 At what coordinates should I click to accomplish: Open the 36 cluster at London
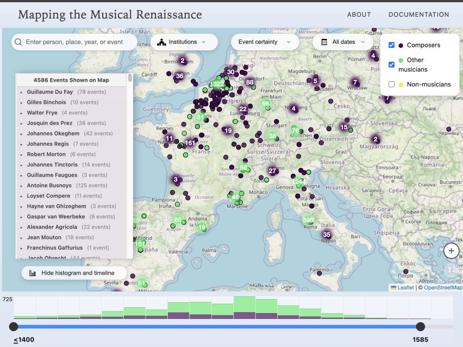click(x=180, y=76)
